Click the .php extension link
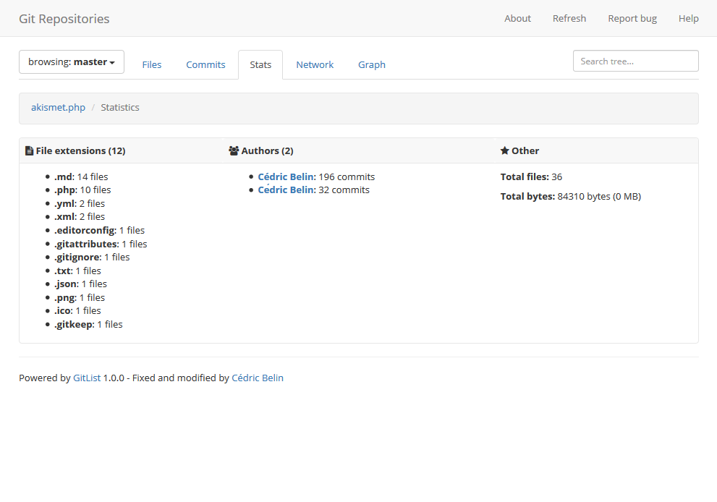The image size is (717, 502). [x=65, y=190]
